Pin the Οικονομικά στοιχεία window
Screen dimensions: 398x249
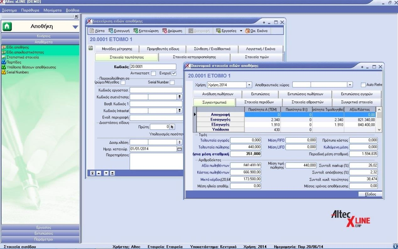(x=363, y=67)
